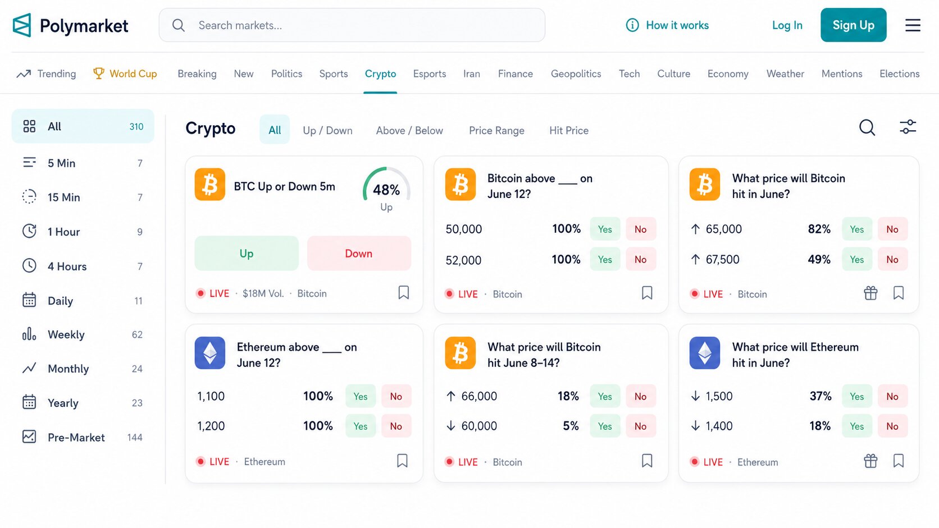
Task: Select the All sidebar category
Action: [x=83, y=126]
